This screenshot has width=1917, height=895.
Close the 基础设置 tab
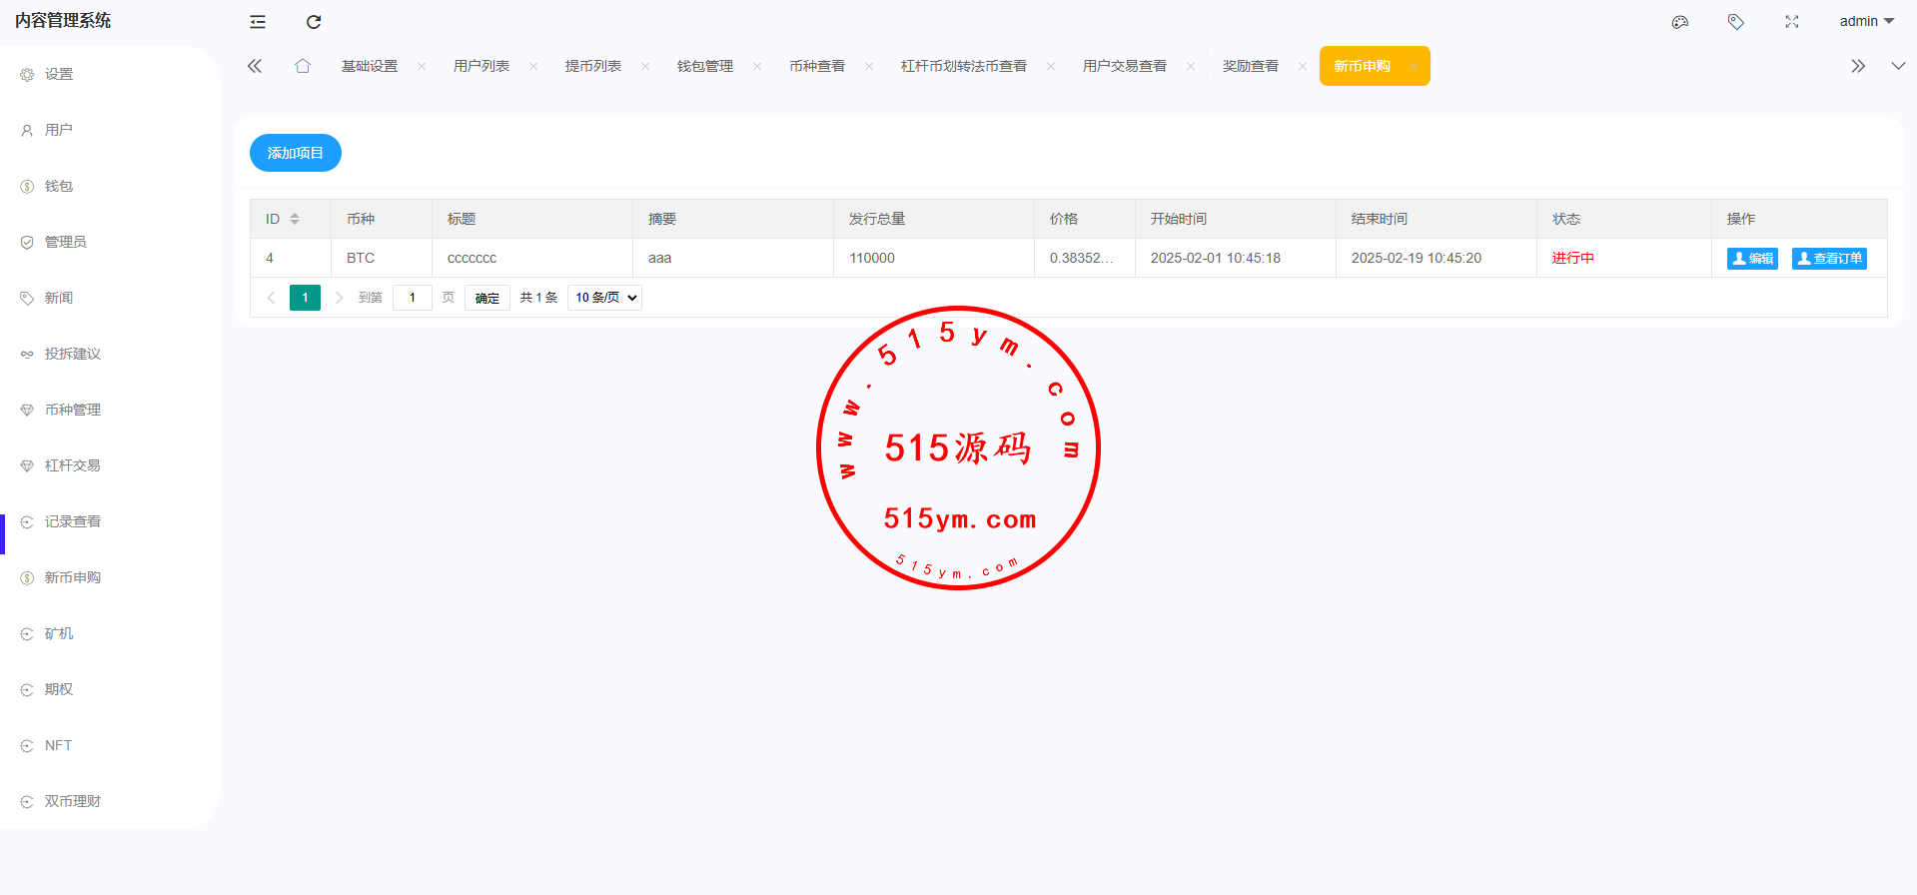click(422, 67)
